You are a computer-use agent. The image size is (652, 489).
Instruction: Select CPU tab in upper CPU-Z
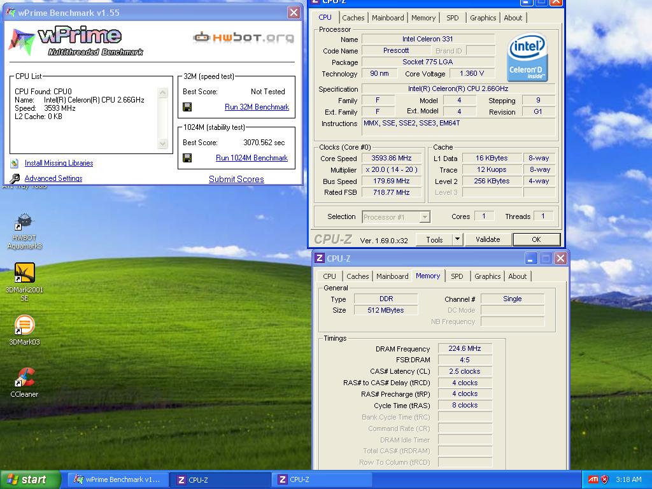(325, 17)
